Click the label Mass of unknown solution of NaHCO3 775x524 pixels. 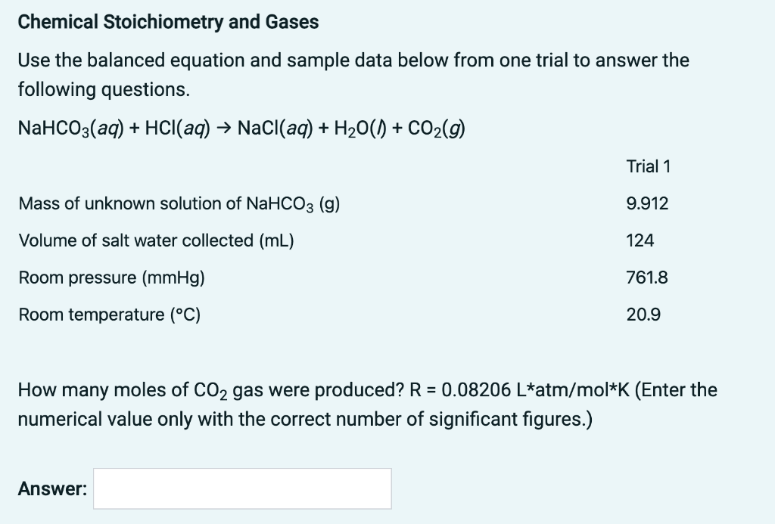click(x=179, y=203)
